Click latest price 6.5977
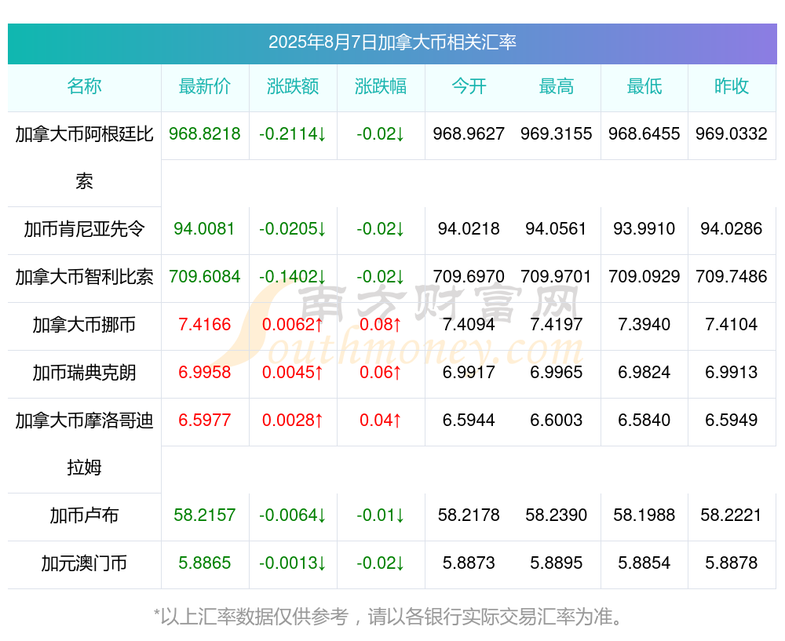This screenshot has height=641, width=785. click(205, 420)
